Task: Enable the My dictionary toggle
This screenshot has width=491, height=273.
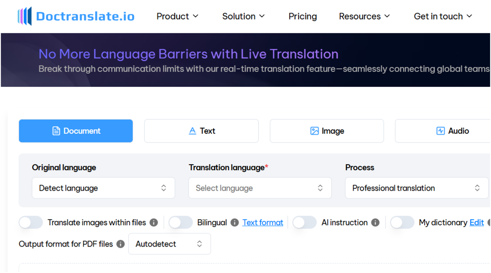Action: coord(402,222)
